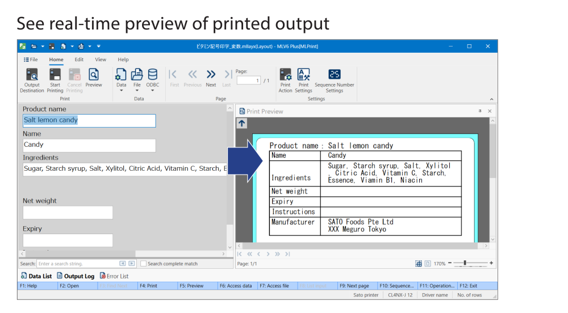Click the Product name input field
This screenshot has height=313, width=568.
pos(89,120)
